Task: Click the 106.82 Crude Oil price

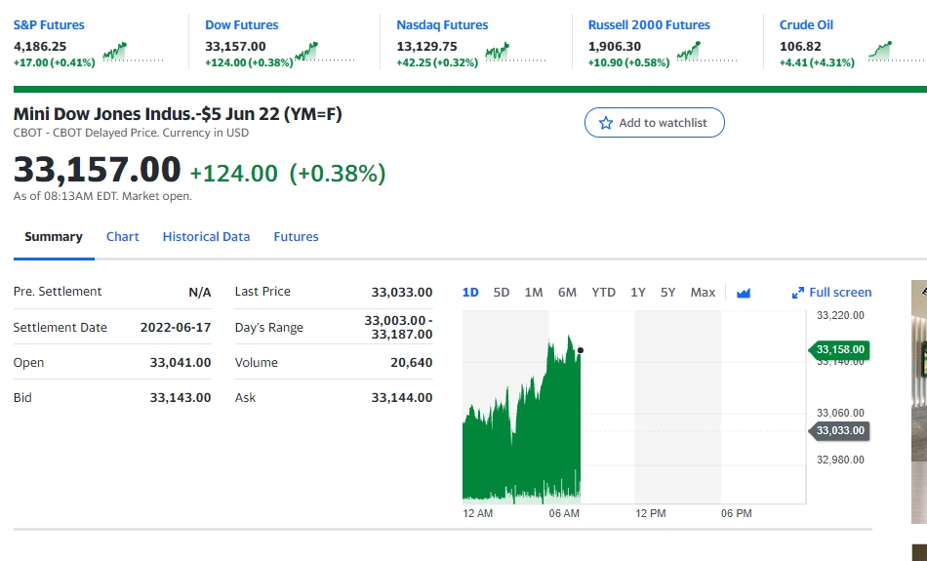Action: (x=800, y=46)
